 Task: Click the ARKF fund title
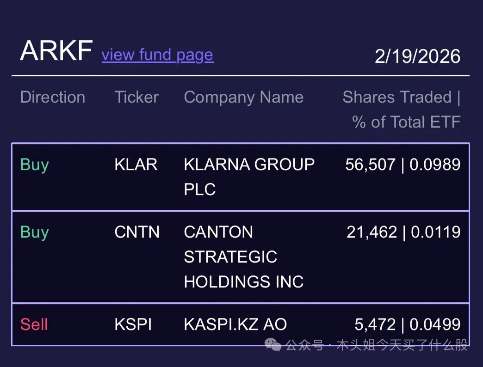[x=56, y=51]
